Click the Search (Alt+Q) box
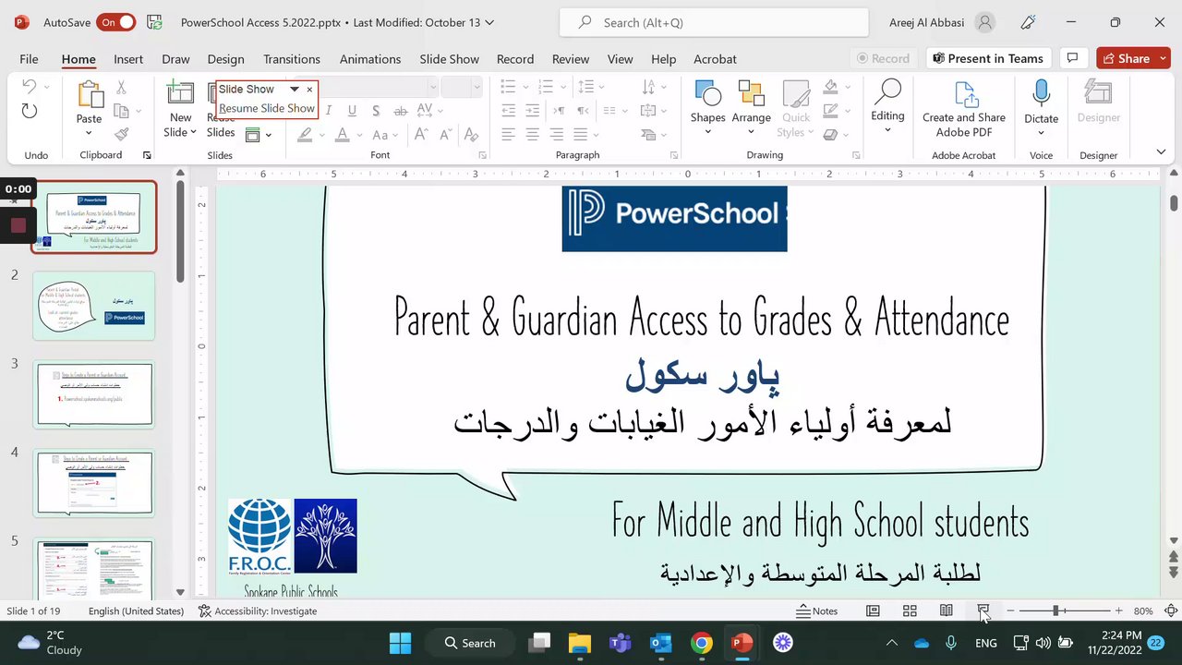Viewport: 1182px width, 665px height. click(x=714, y=22)
